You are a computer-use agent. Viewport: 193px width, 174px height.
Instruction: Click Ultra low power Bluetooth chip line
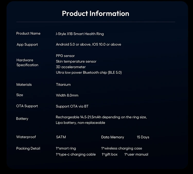(89, 72)
